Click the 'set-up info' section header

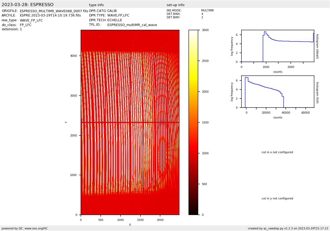[x=175, y=5]
